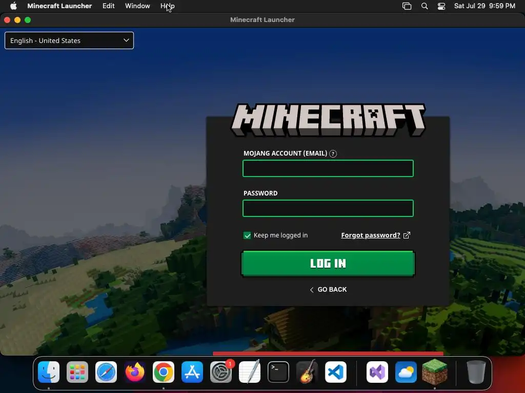Click the Mojang Account email input field
The height and width of the screenshot is (393, 525).
click(x=328, y=168)
